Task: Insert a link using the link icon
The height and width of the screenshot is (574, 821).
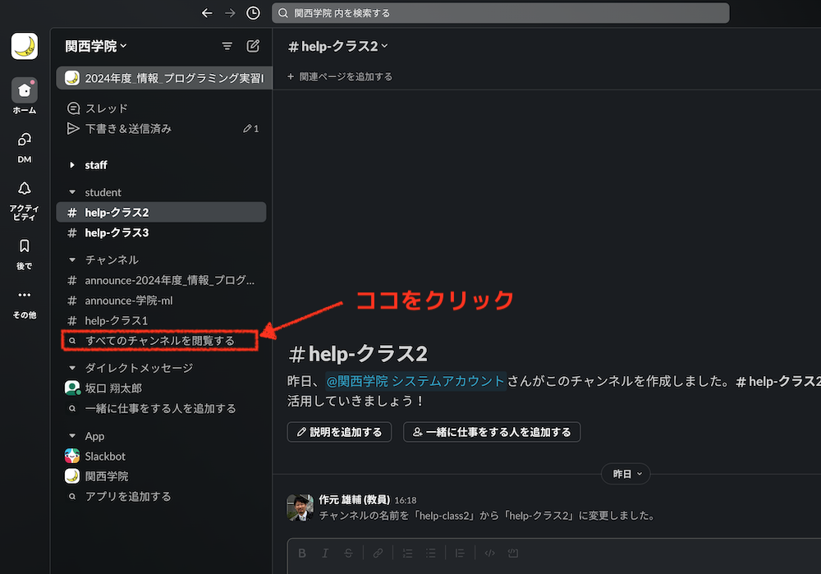Action: coord(378,553)
